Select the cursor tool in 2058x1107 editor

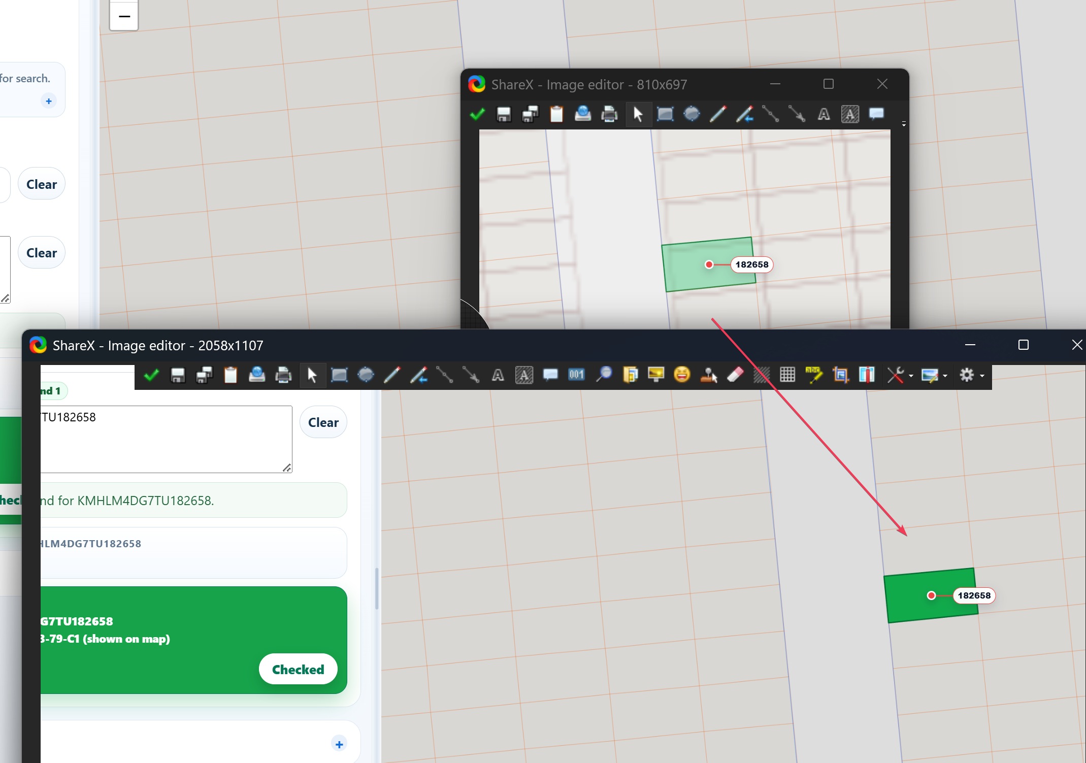pyautogui.click(x=312, y=375)
